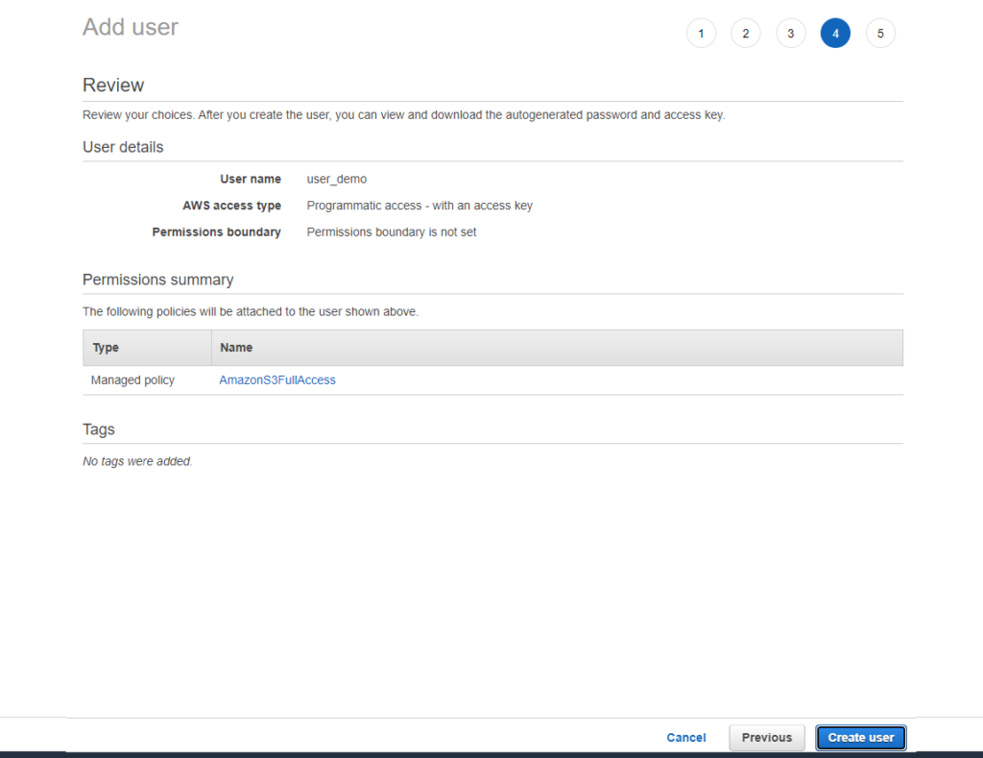Click the Type column header
983x758 pixels.
(x=106, y=348)
